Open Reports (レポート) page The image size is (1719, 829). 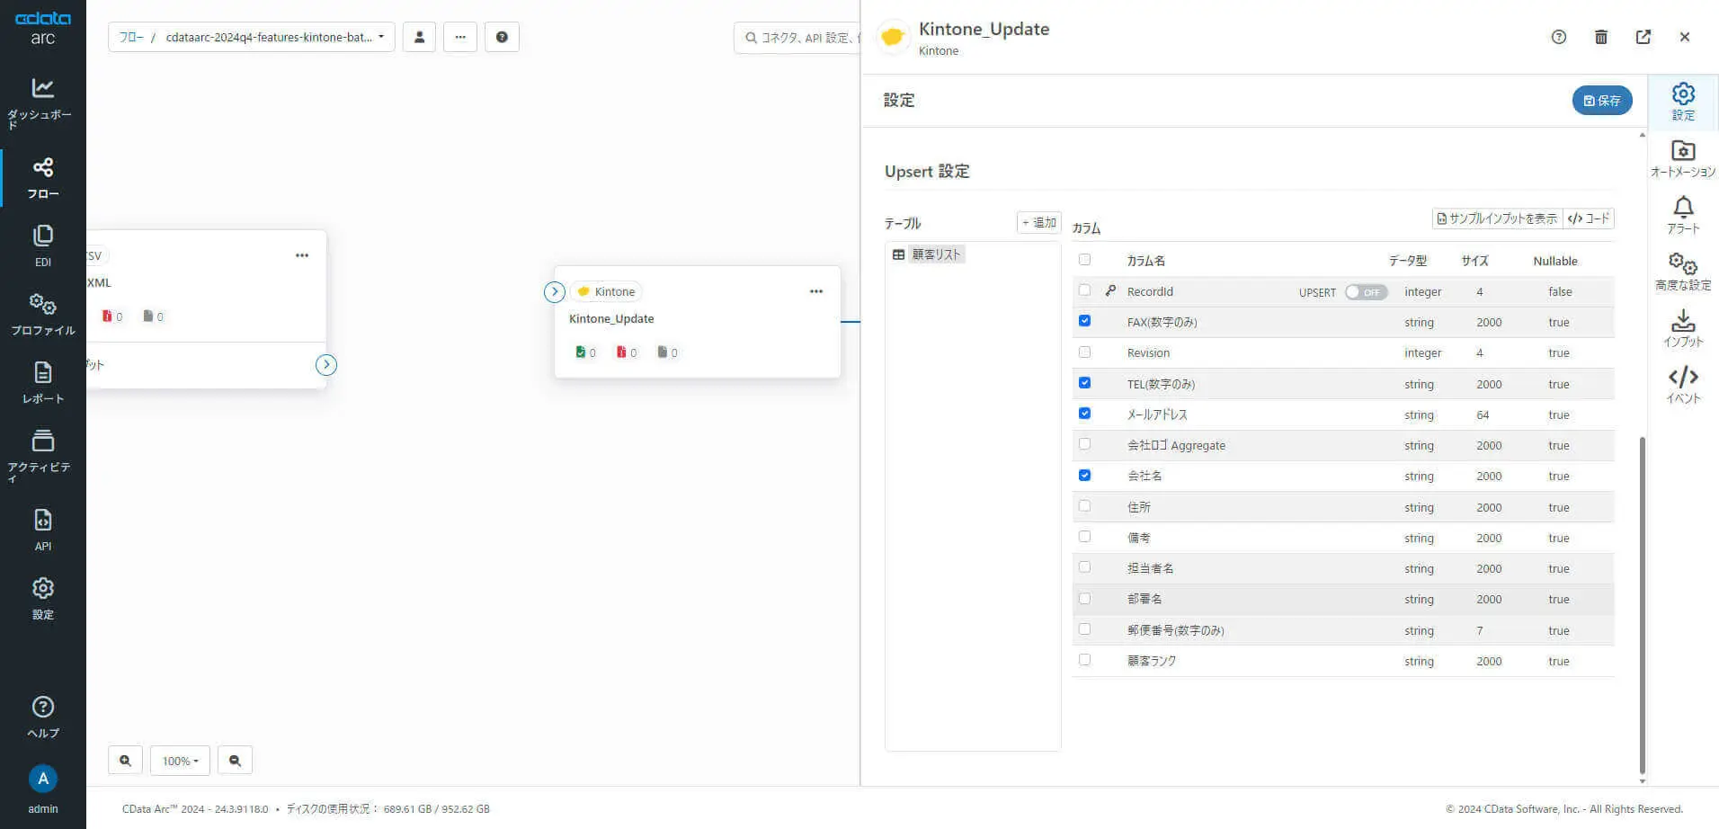(x=42, y=383)
